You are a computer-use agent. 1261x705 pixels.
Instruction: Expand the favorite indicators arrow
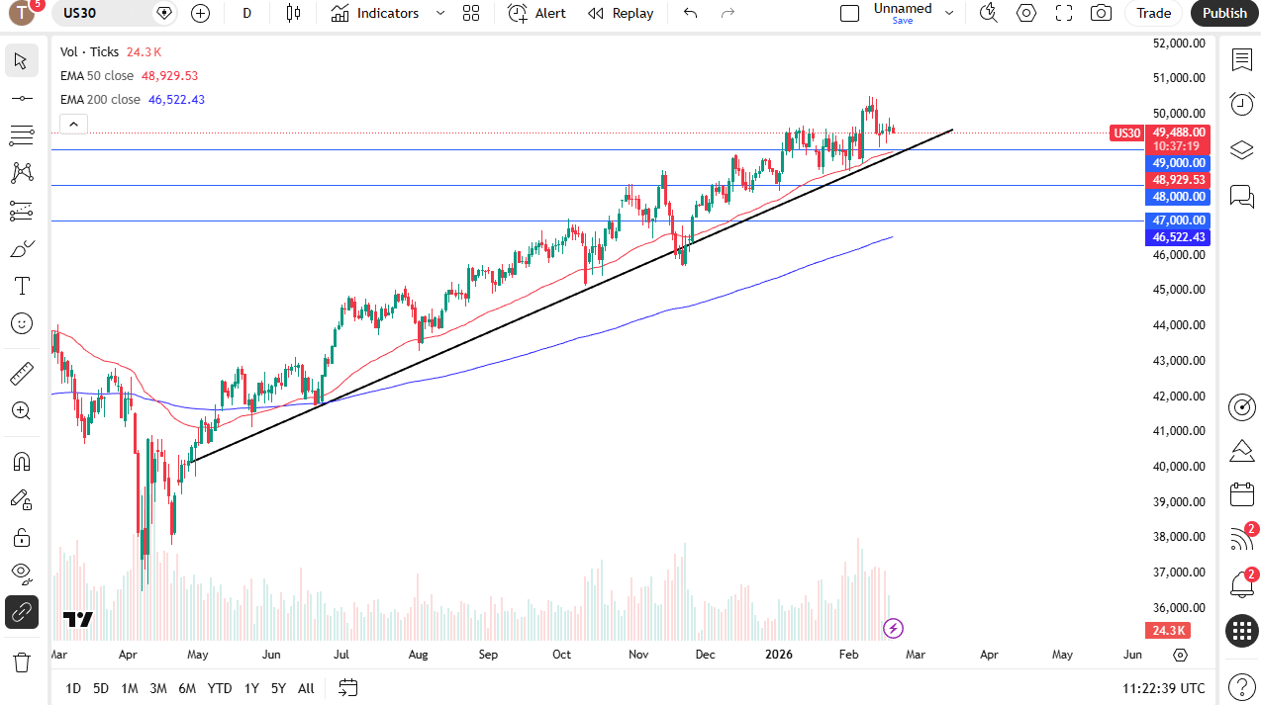coord(440,13)
